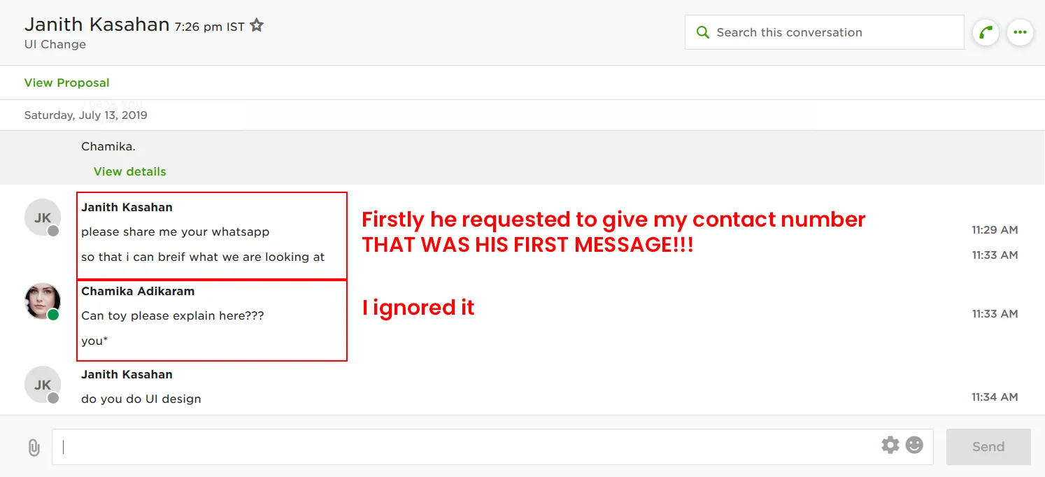
Task: Open the three-dot more options menu
Action: pos(1020,32)
